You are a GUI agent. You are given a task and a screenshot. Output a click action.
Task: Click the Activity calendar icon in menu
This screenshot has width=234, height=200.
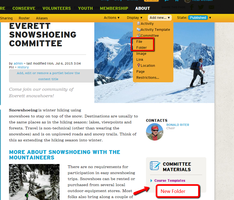pyautogui.click(x=139, y=23)
